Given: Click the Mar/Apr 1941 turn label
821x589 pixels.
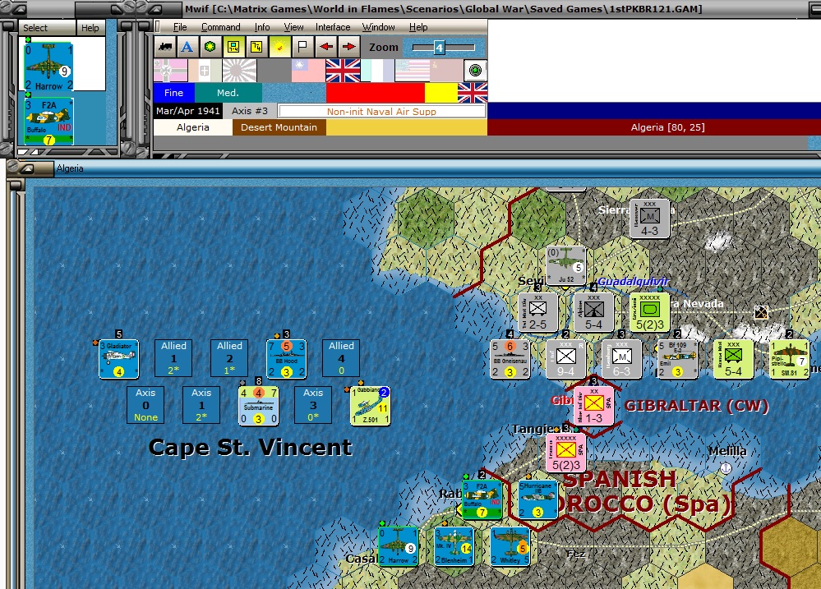Looking at the screenshot, I should [x=187, y=111].
